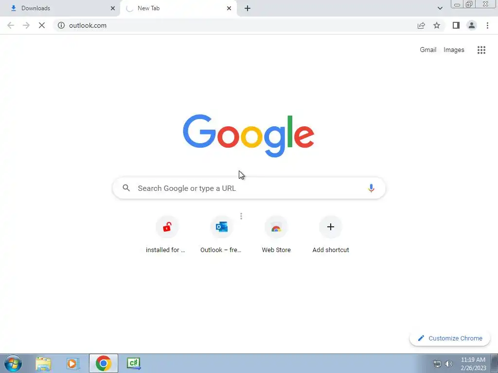Image resolution: width=498 pixels, height=373 pixels.
Task: Open Web Store shortcut
Action: pyautogui.click(x=276, y=235)
